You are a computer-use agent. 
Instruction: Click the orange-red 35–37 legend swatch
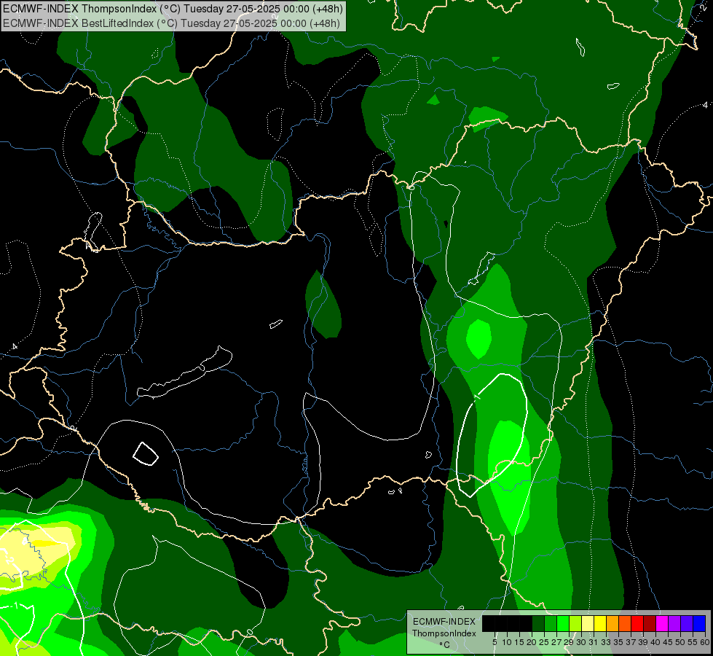tap(625, 623)
